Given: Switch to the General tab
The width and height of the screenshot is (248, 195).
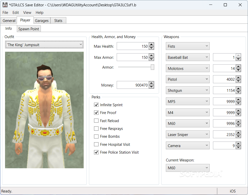Looking at the screenshot, I should tap(9, 21).
